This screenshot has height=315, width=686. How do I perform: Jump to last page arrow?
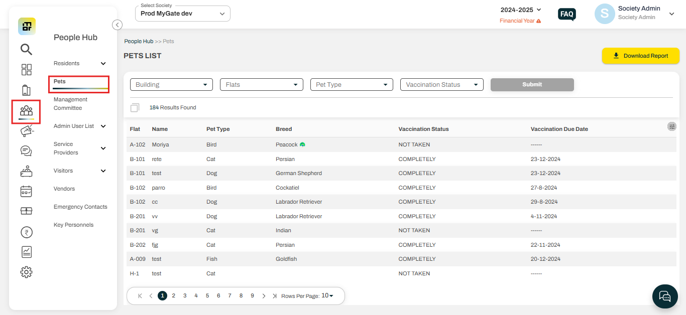point(275,296)
